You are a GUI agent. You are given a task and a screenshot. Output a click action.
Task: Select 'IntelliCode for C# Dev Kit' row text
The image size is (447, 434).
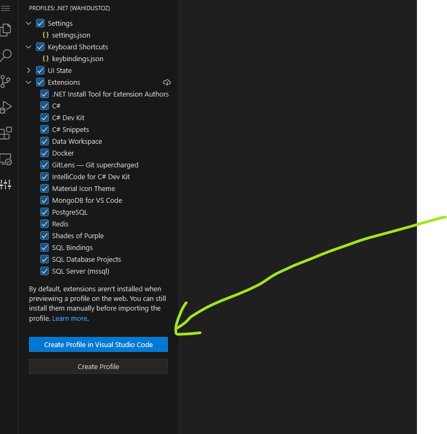click(x=91, y=176)
